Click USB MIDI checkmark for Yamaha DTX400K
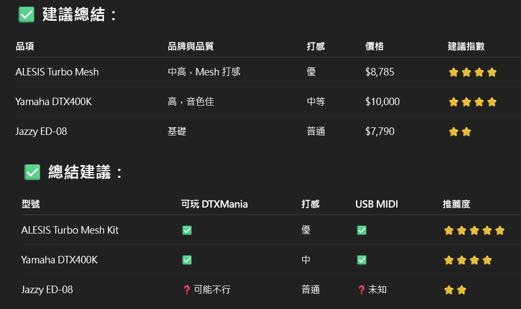This screenshot has height=309, width=521. point(362,260)
